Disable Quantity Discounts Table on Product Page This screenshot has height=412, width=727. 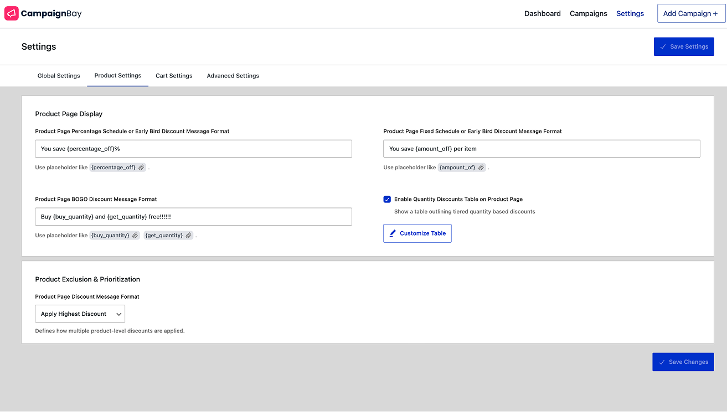point(387,199)
